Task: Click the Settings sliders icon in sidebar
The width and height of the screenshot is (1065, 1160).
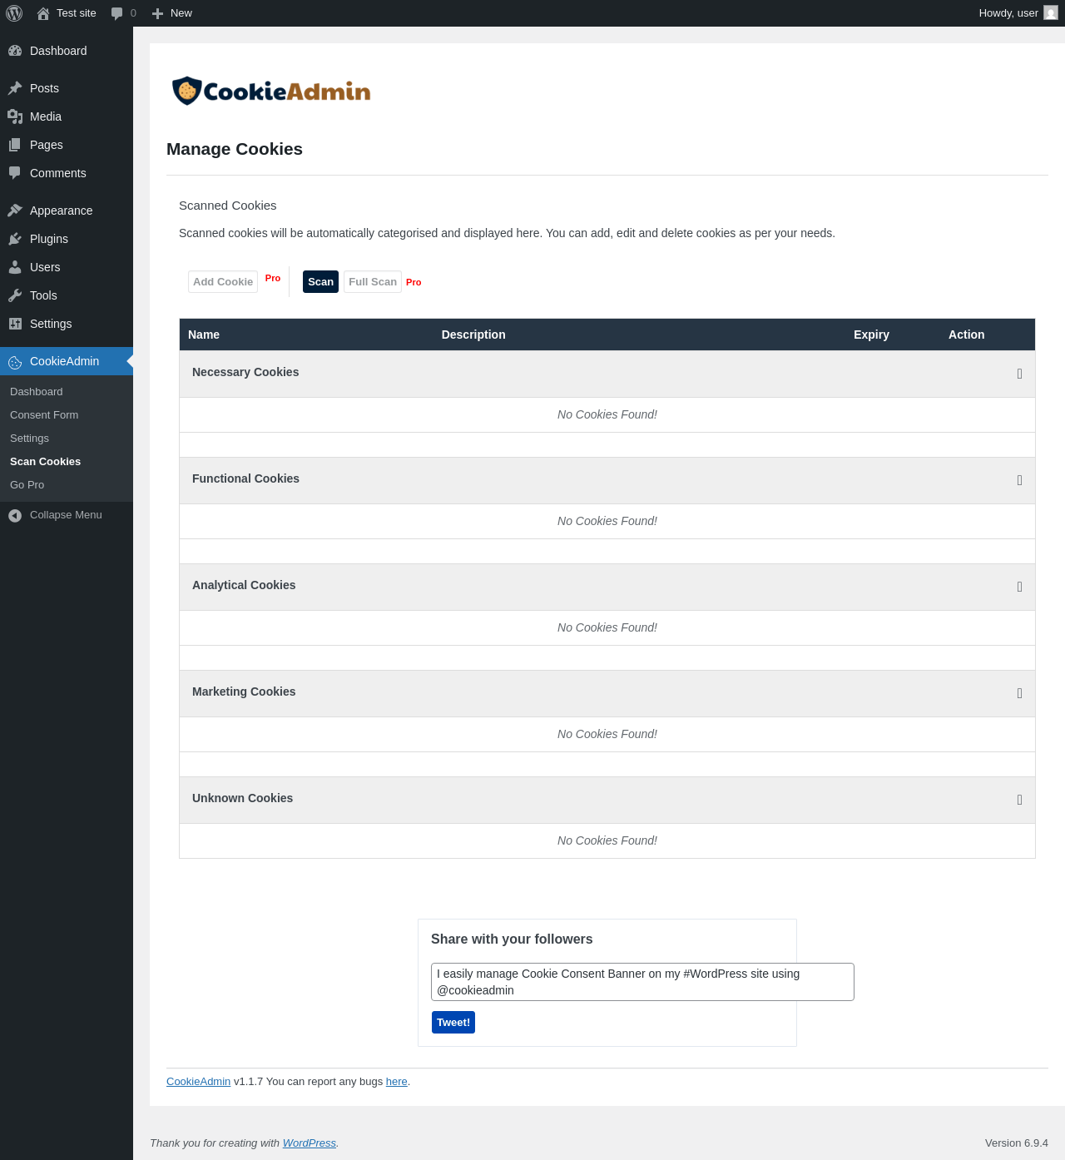Action: 15,324
